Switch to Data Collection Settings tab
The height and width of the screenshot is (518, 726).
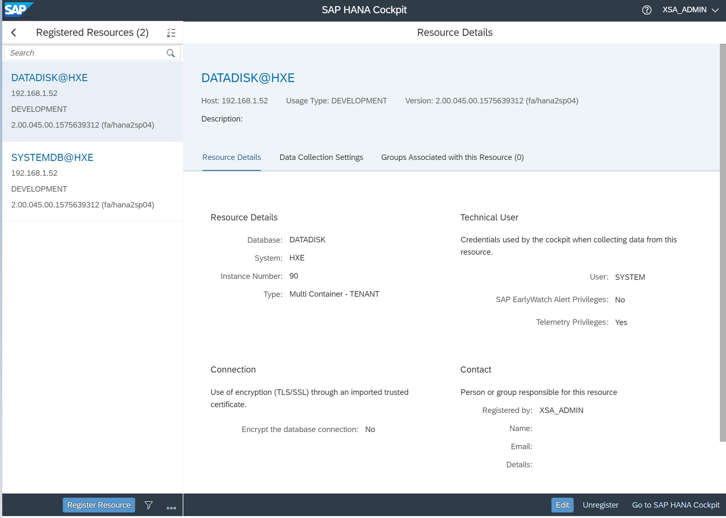[321, 157]
